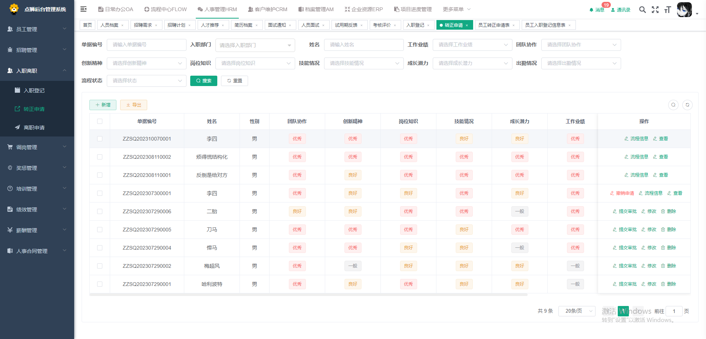Select the checkbox for ZZSQ202308110001
This screenshot has height=339, width=706.
tap(100, 175)
